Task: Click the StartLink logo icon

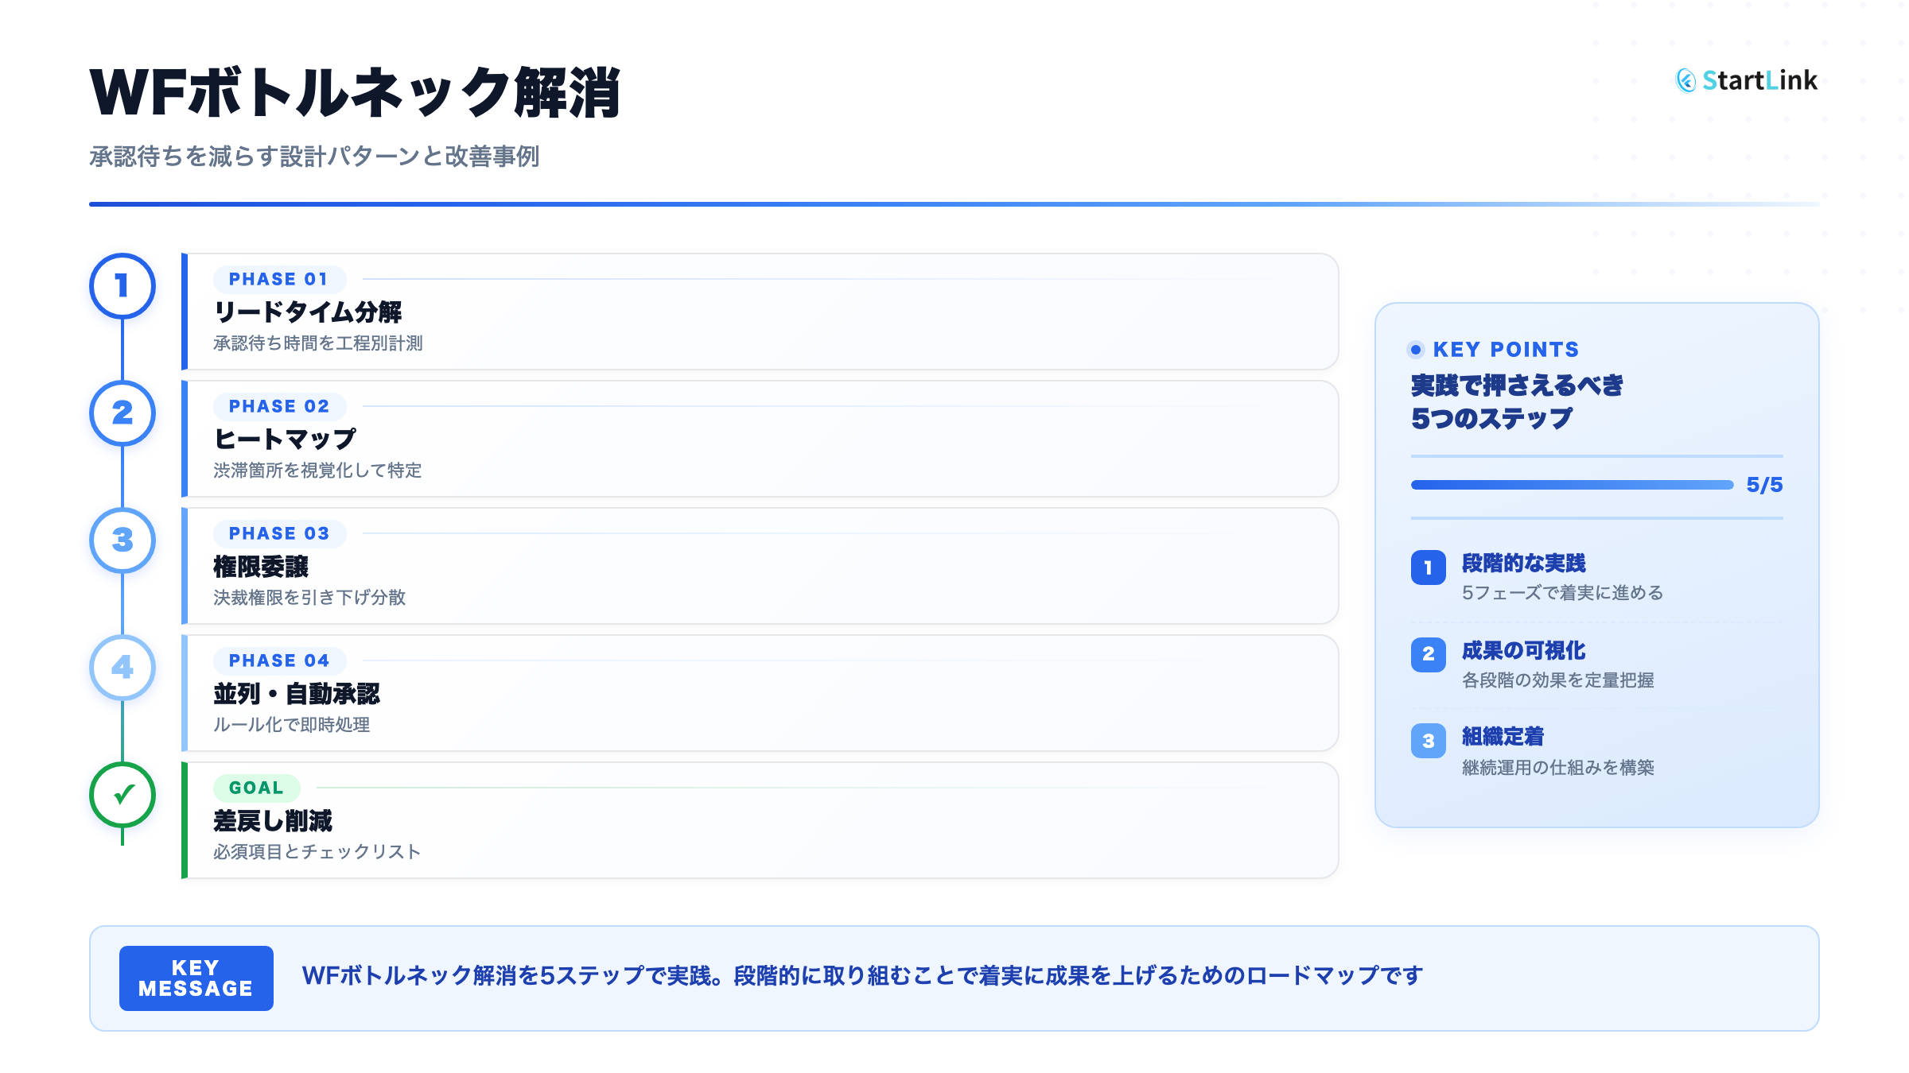Action: click(1685, 80)
